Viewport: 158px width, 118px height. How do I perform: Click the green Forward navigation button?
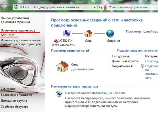5,7
